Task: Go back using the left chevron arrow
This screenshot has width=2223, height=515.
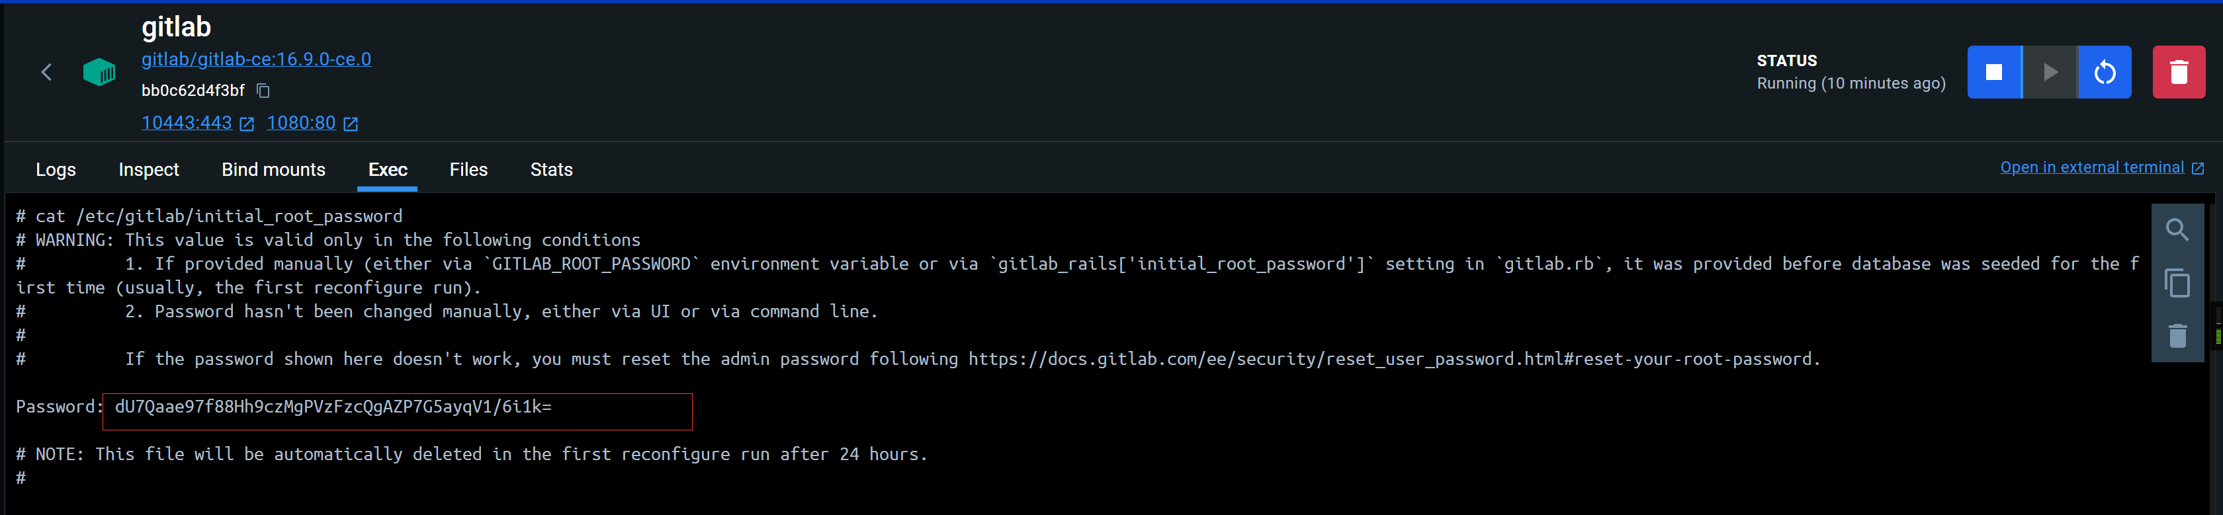Action: (x=46, y=73)
